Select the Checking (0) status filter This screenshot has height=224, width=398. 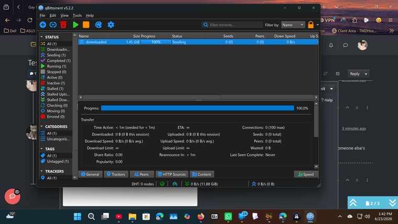pos(56,105)
